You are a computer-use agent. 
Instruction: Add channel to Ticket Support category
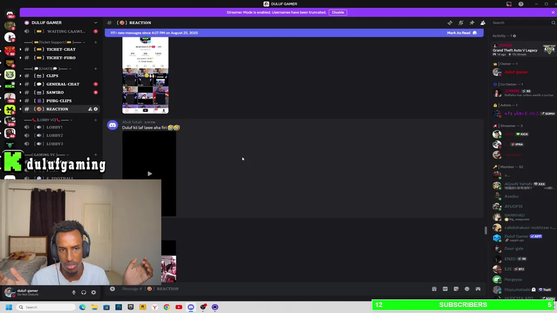(x=95, y=42)
